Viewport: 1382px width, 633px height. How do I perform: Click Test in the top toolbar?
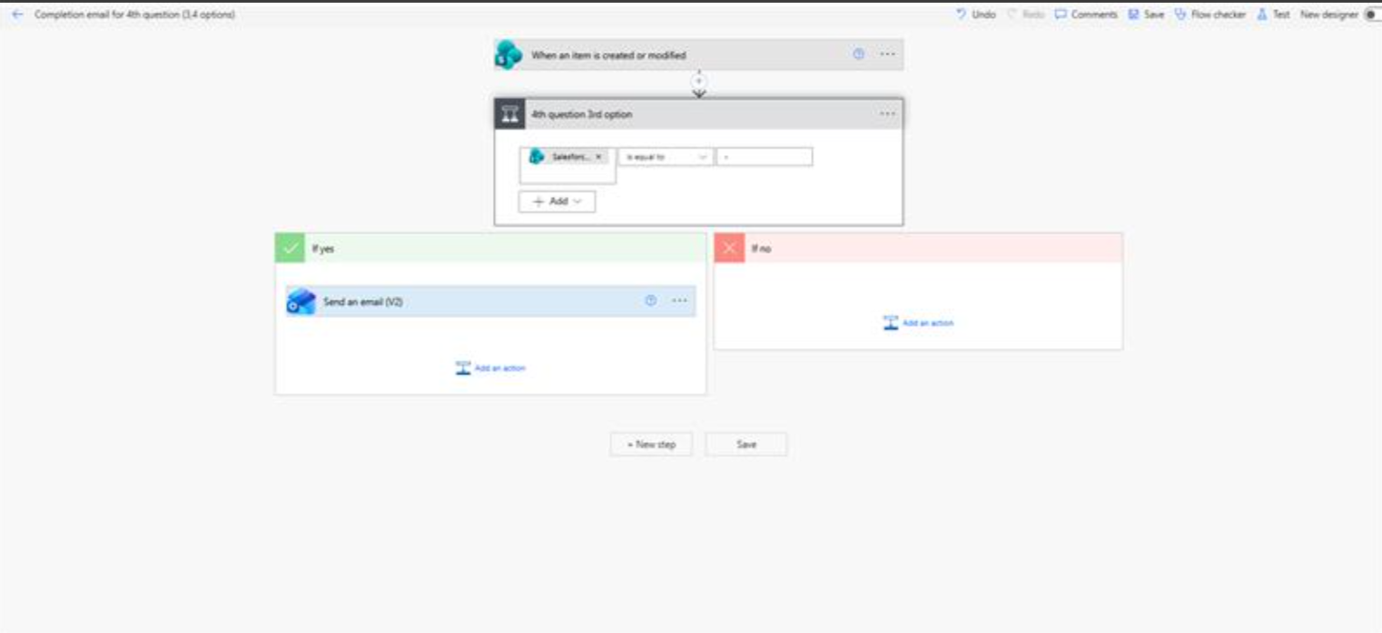click(1273, 15)
